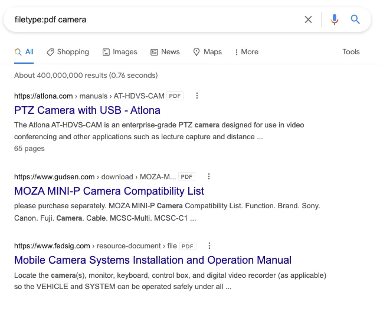The width and height of the screenshot is (380, 315).
Task: Open 'Mobile Camera Systems Installation and Operation Manual'
Action: coord(153,260)
